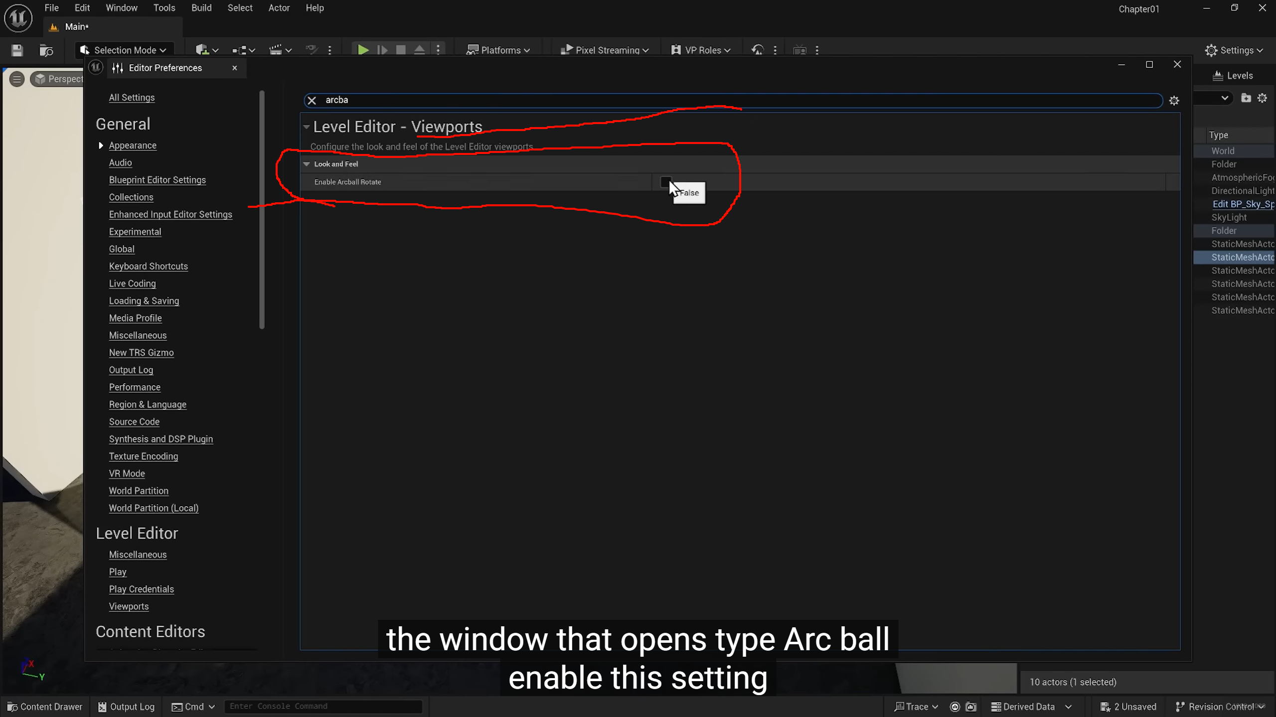Clear the arcba search text
Viewport: 1276px width, 717px height.
312,100
